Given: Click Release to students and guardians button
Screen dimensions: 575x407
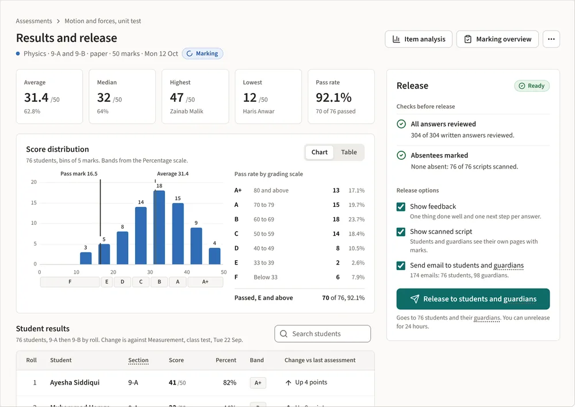Looking at the screenshot, I should click(x=473, y=299).
